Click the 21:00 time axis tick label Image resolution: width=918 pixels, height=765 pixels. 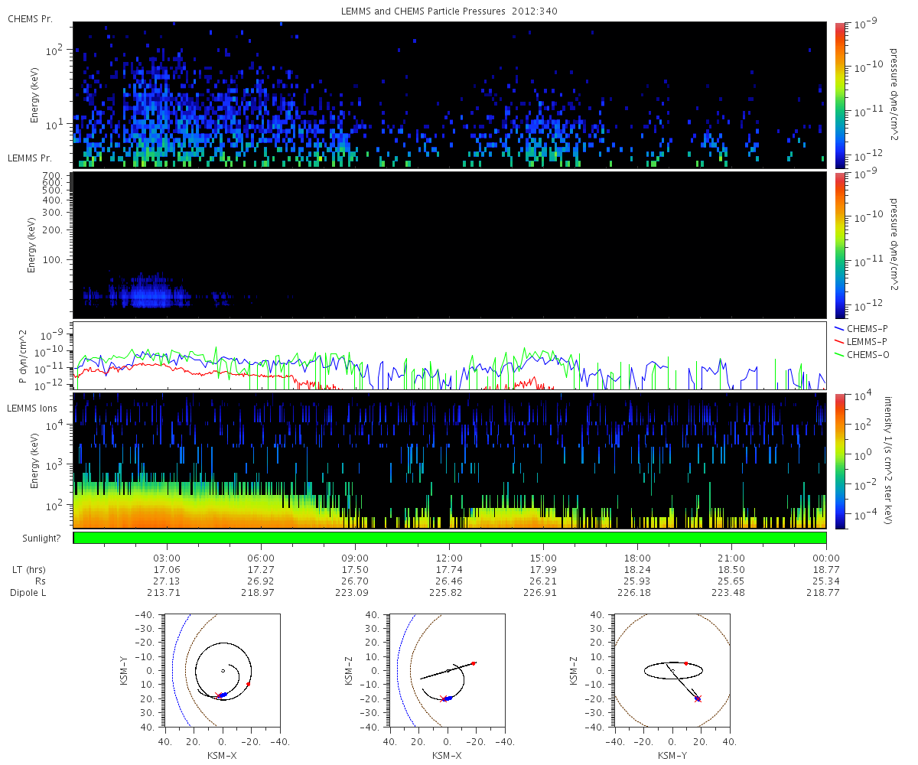point(731,558)
